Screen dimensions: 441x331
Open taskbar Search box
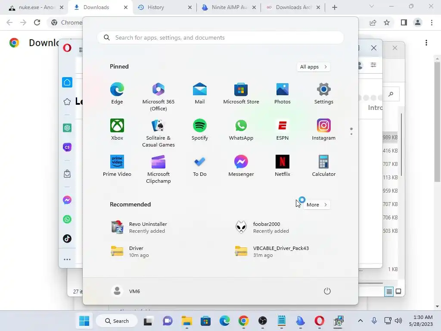pyautogui.click(x=117, y=321)
